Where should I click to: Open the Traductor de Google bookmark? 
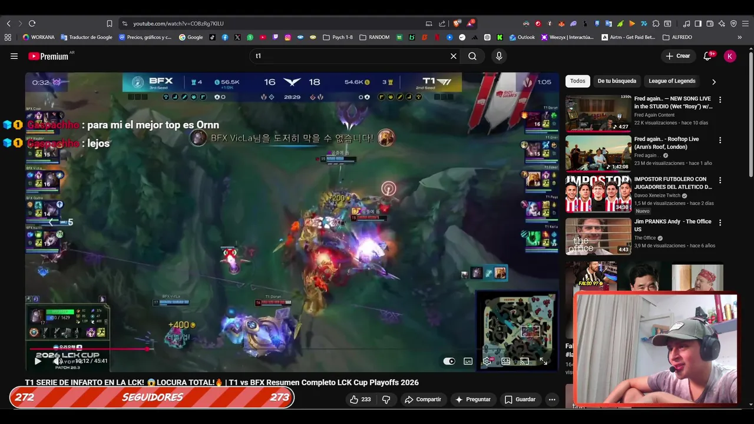tap(87, 37)
